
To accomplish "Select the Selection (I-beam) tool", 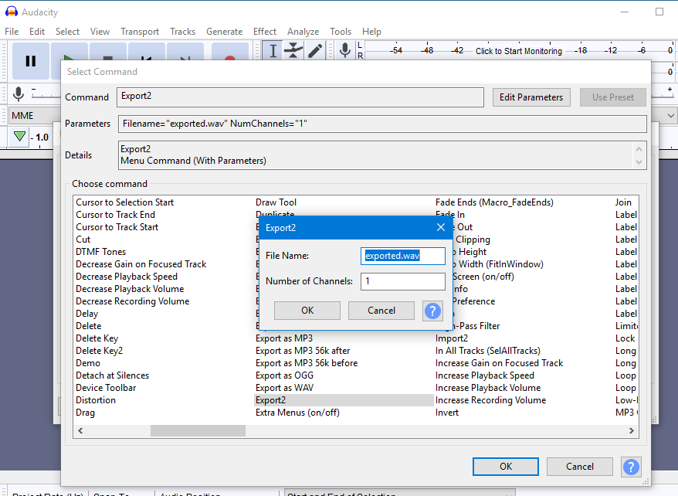I will coord(273,51).
